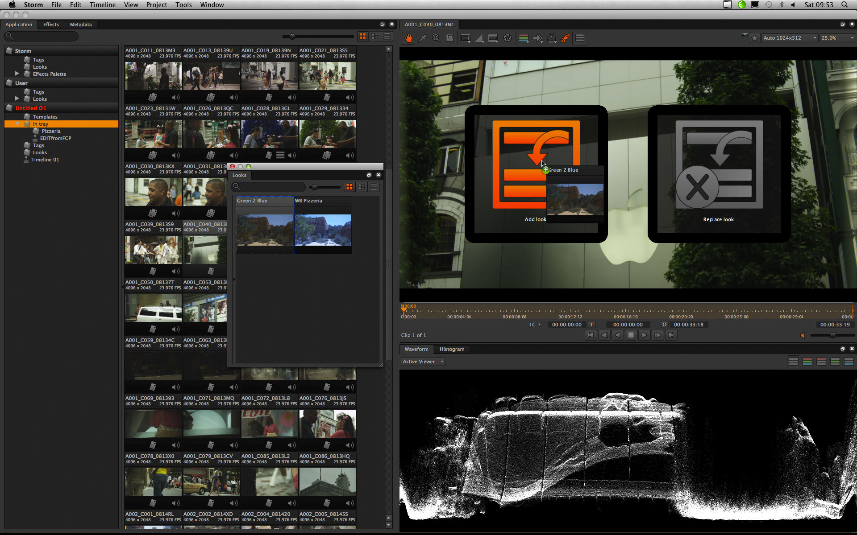Click the letterbox mask icon in viewer toolbar

click(x=493, y=38)
